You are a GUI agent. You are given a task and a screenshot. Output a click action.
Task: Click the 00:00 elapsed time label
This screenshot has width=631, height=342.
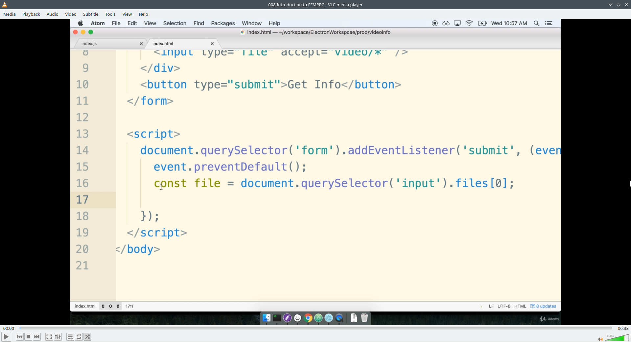pos(9,328)
